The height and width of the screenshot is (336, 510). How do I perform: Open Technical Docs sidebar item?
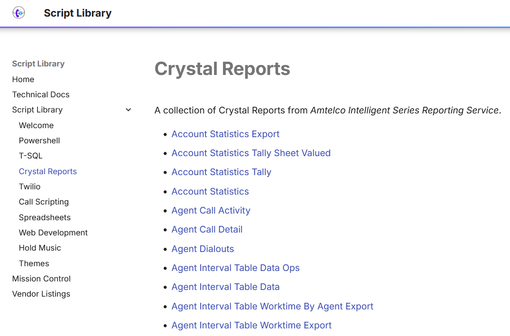point(41,94)
